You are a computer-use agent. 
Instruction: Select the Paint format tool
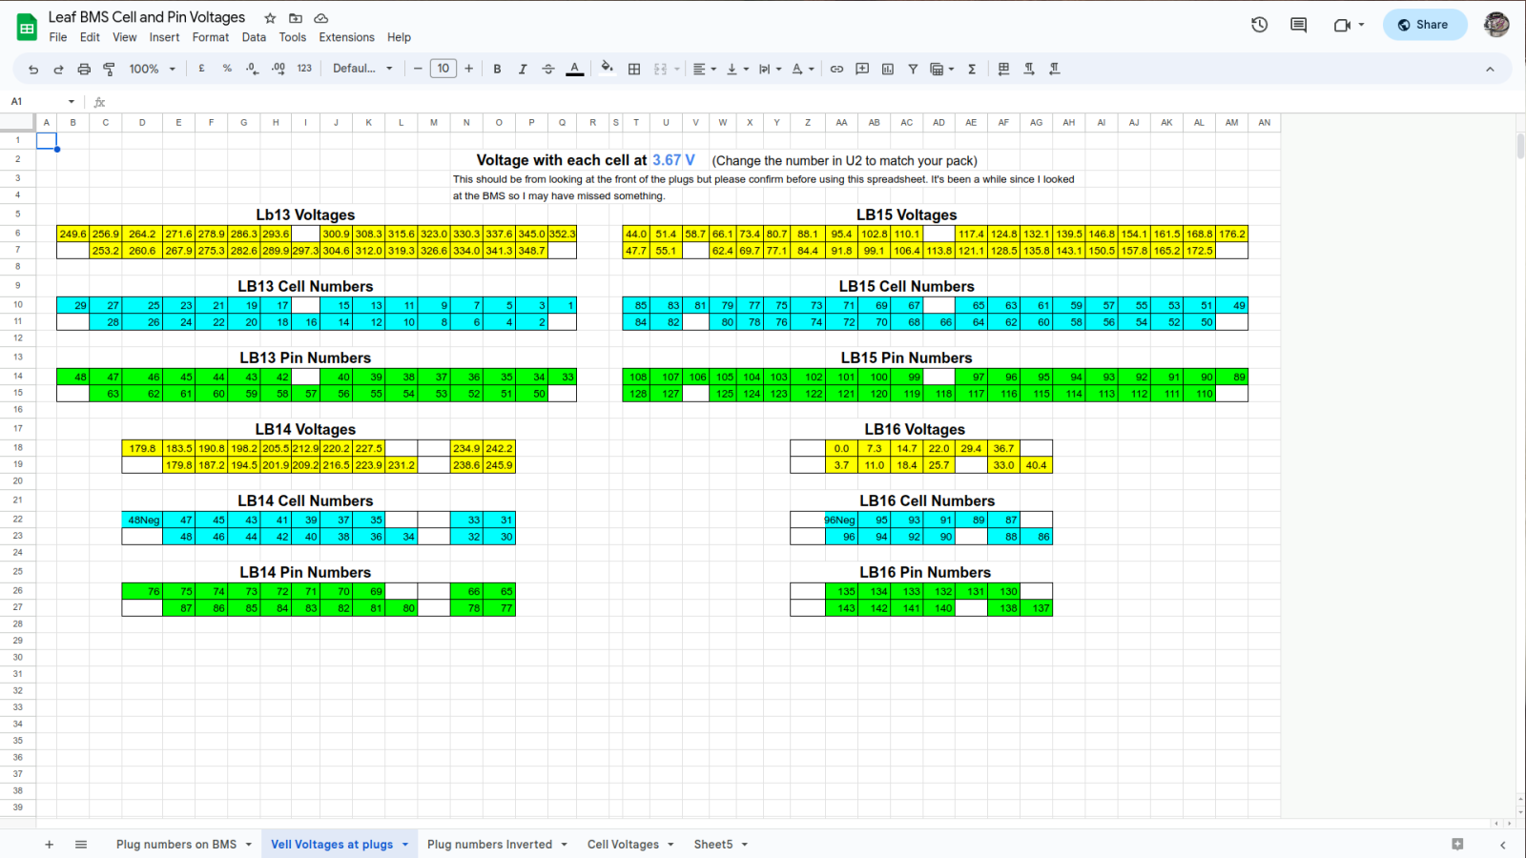tap(109, 69)
